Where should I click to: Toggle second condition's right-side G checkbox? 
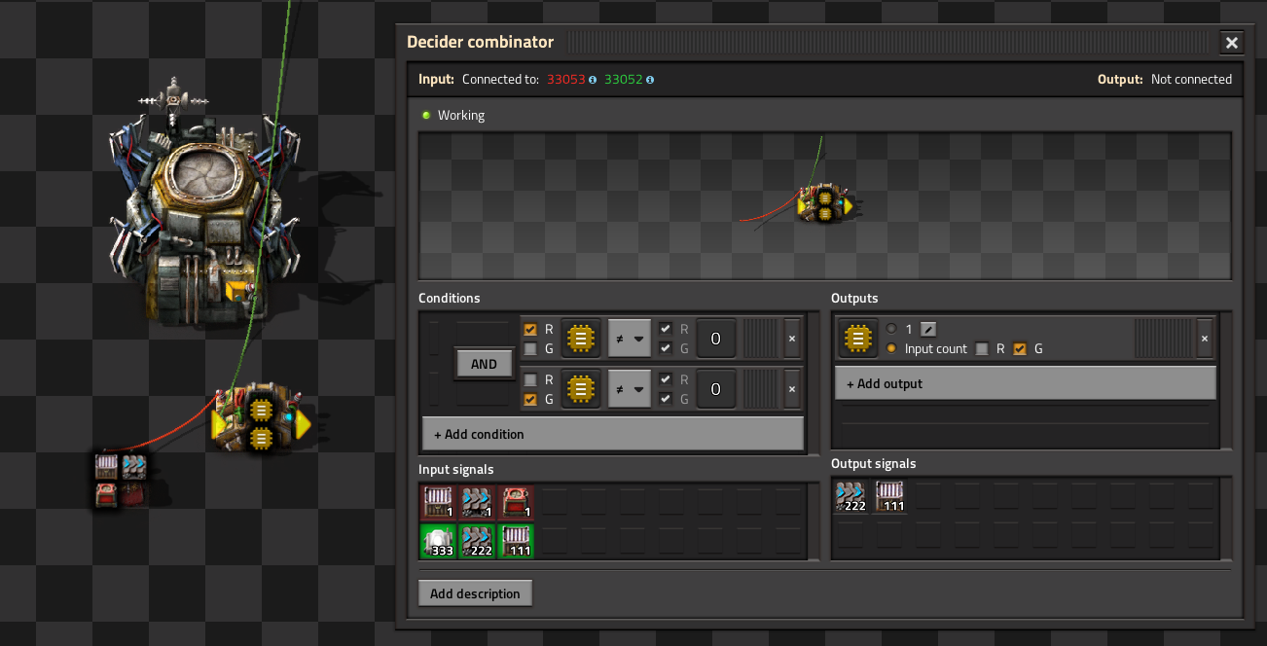tap(666, 399)
